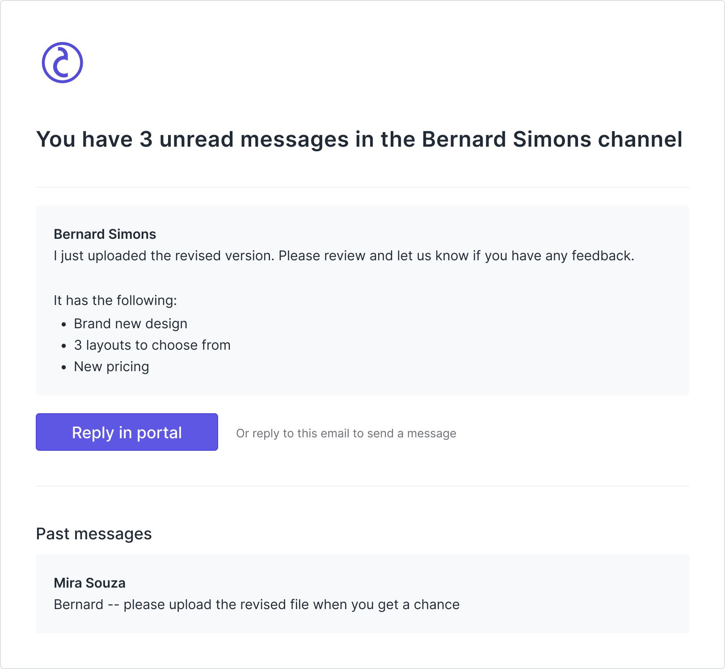The height and width of the screenshot is (669, 725).
Task: Select the 'Brand new design' bullet
Action: pyautogui.click(x=131, y=324)
